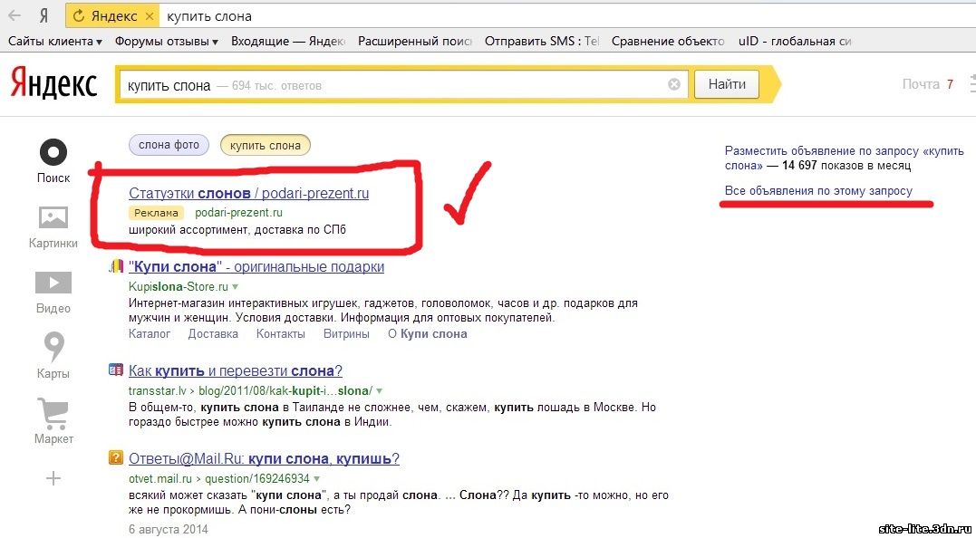This screenshot has height=538, width=976.
Task: Open the Yandex home Я icon
Action: pos(43,15)
